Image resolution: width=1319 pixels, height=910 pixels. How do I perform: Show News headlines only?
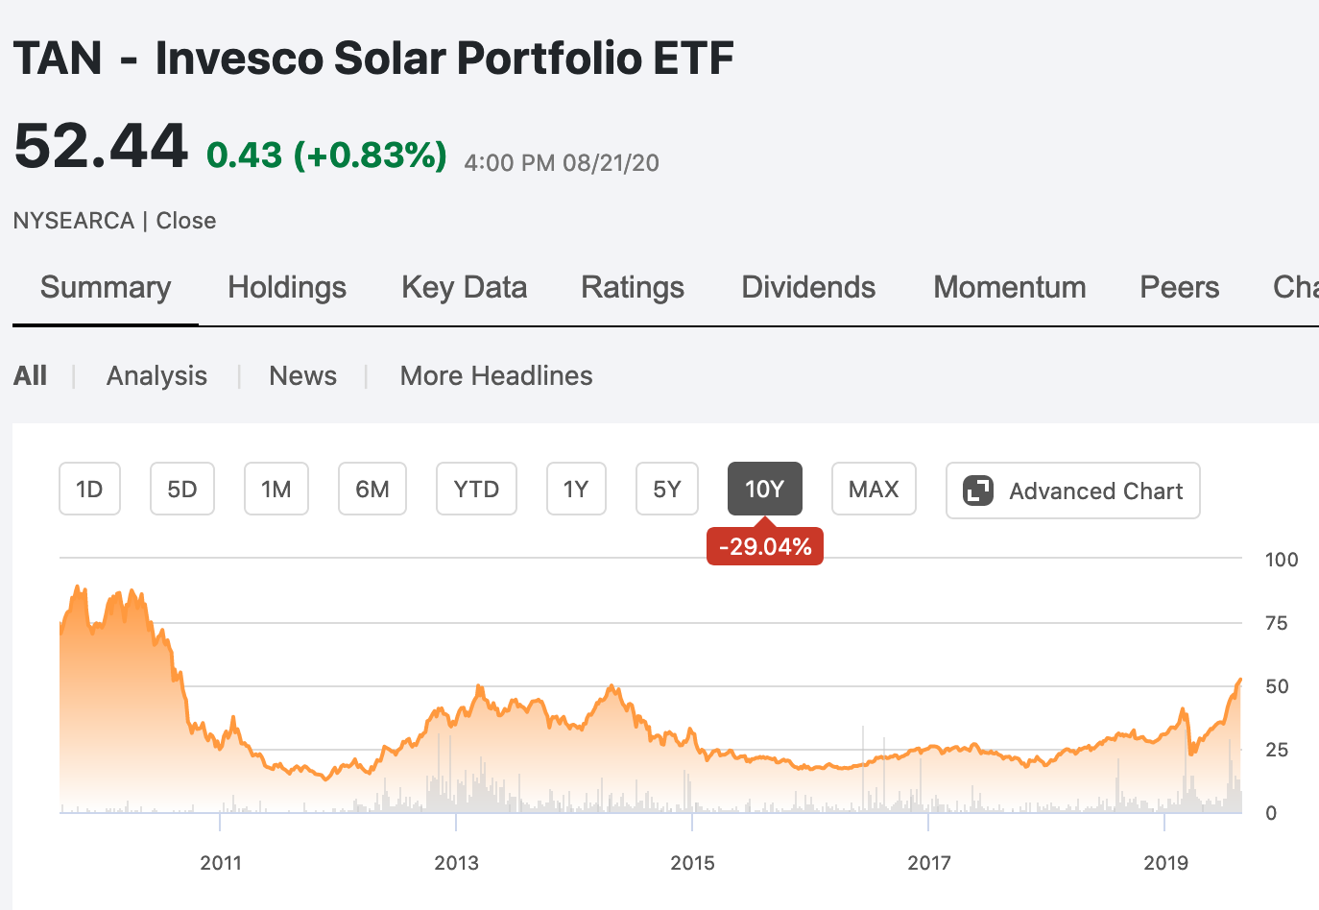[302, 375]
